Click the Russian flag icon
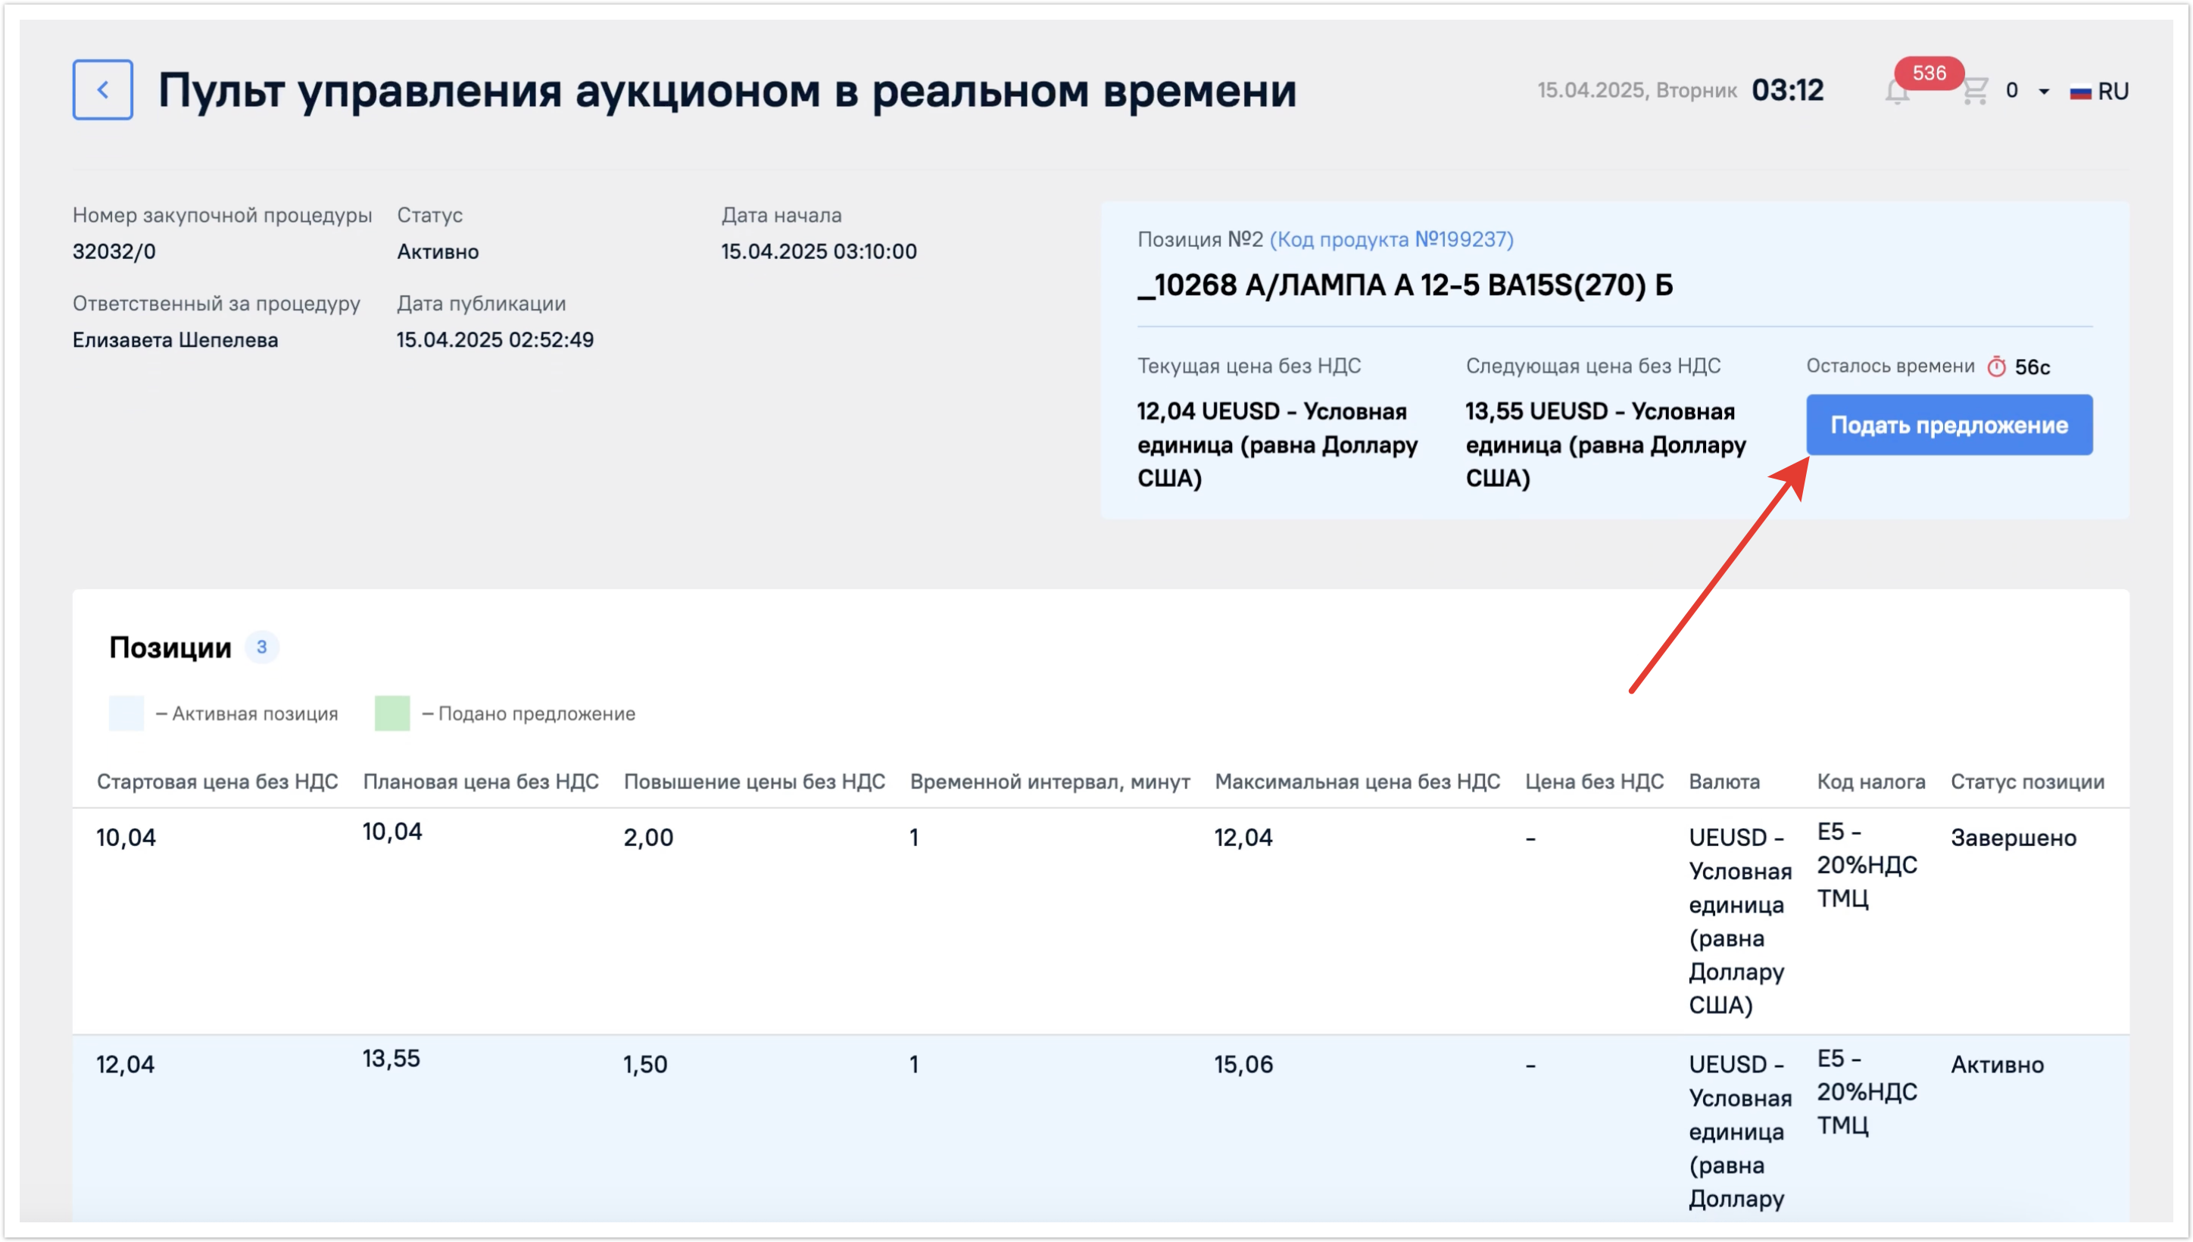This screenshot has height=1242, width=2193. coord(2079,92)
